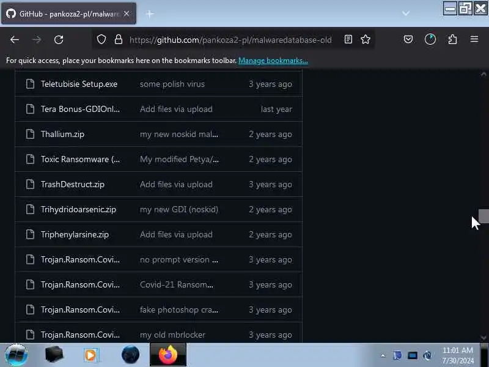Expand the list all tabs chevron
The width and height of the screenshot is (489, 367).
click(406, 13)
